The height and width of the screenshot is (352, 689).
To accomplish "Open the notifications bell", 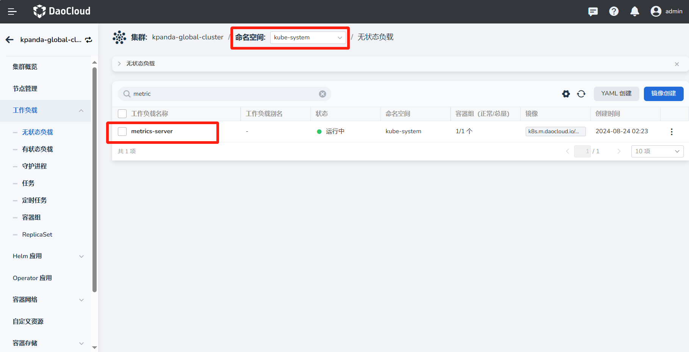I will pos(634,12).
